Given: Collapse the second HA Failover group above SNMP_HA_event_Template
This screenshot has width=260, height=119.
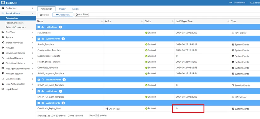Looking at the screenshot, I should click(x=39, y=91).
